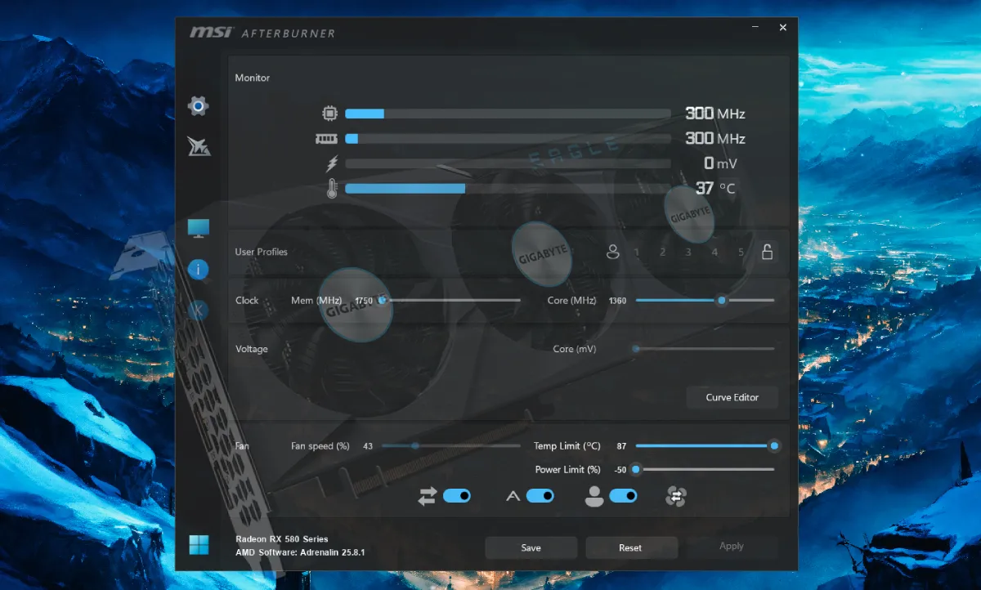The height and width of the screenshot is (590, 981).
Task: Open the hardware monitoring monitor icon
Action: coord(197,227)
